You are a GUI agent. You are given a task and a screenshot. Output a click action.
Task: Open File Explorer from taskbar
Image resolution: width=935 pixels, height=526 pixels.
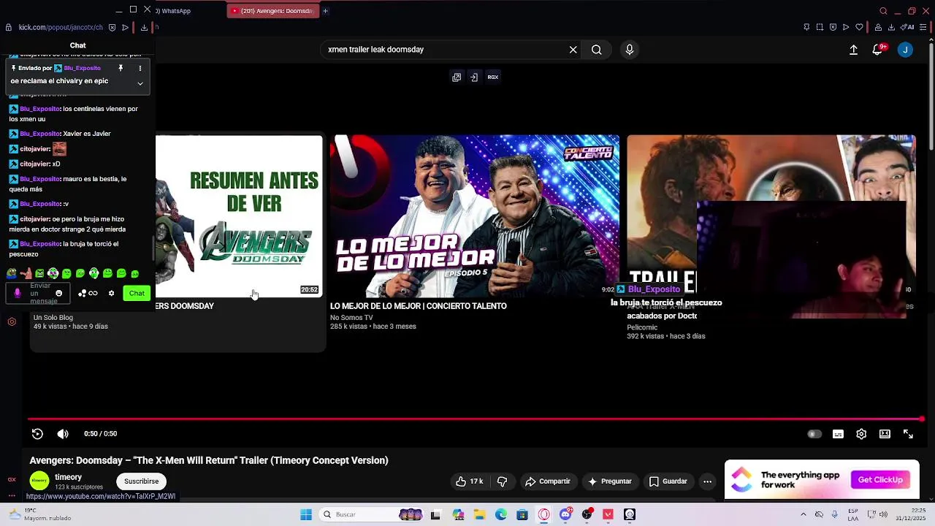[x=480, y=514]
